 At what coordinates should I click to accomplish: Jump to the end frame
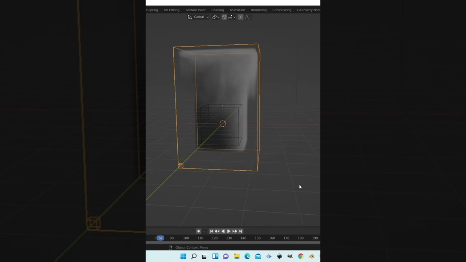click(240, 231)
